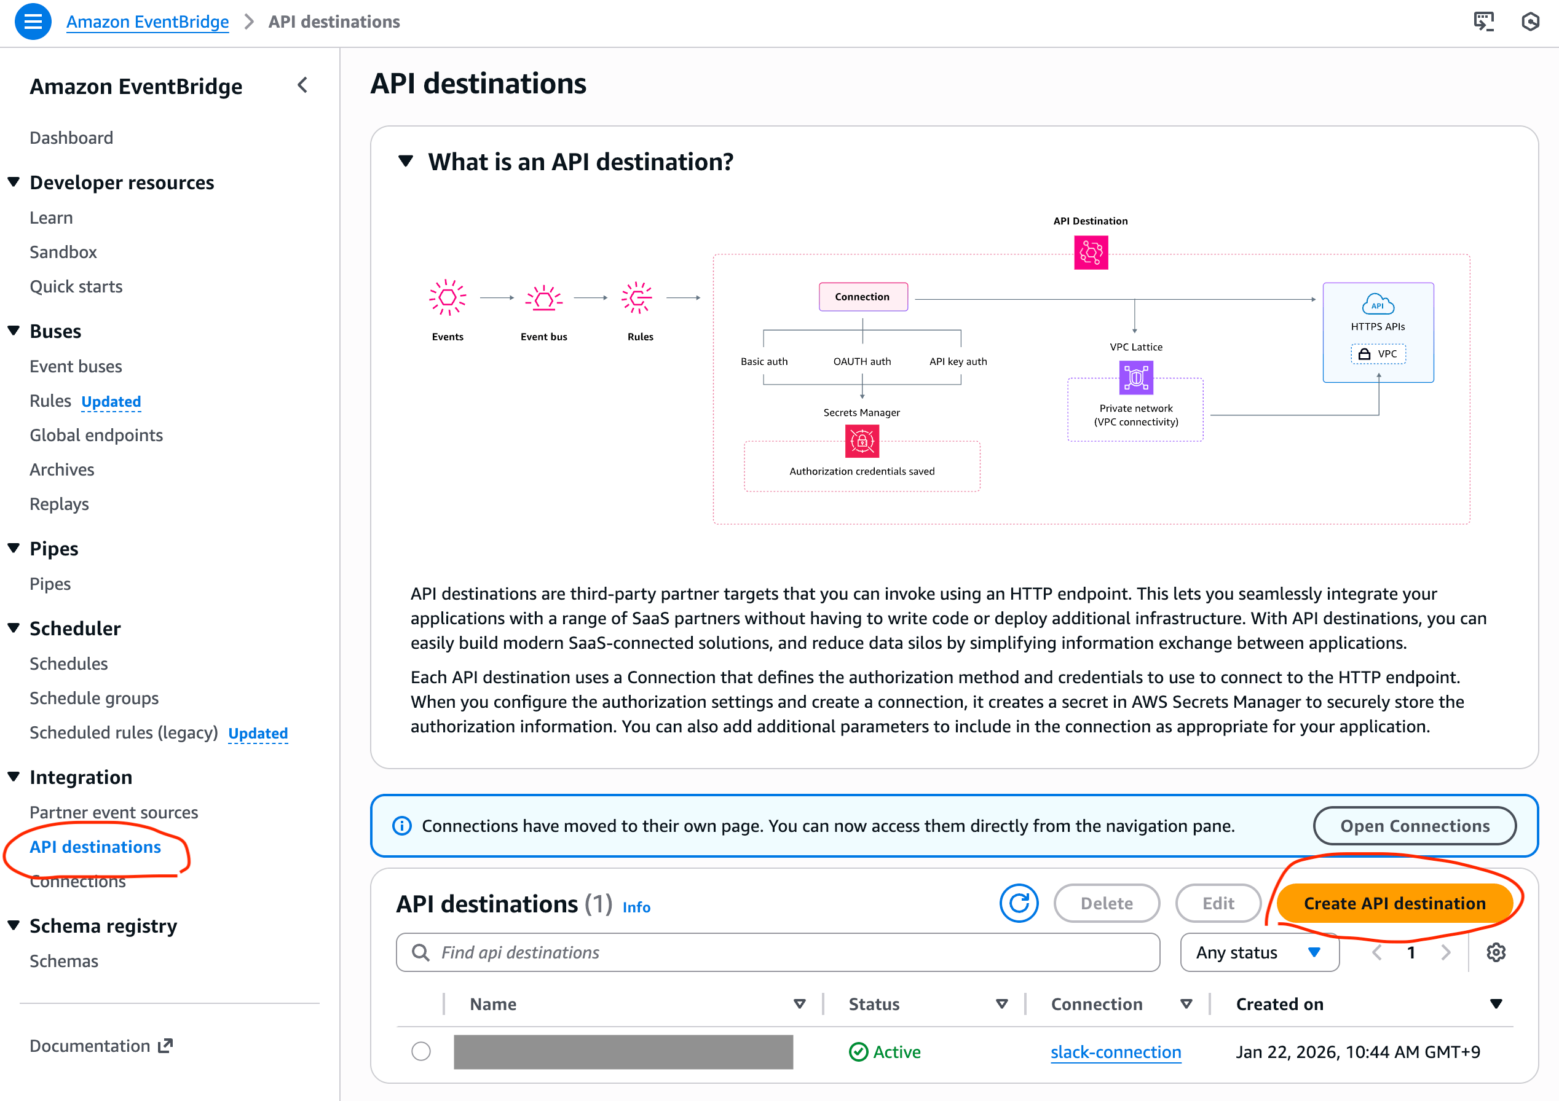
Task: Click the info icon in the Connections banner
Action: point(401,825)
